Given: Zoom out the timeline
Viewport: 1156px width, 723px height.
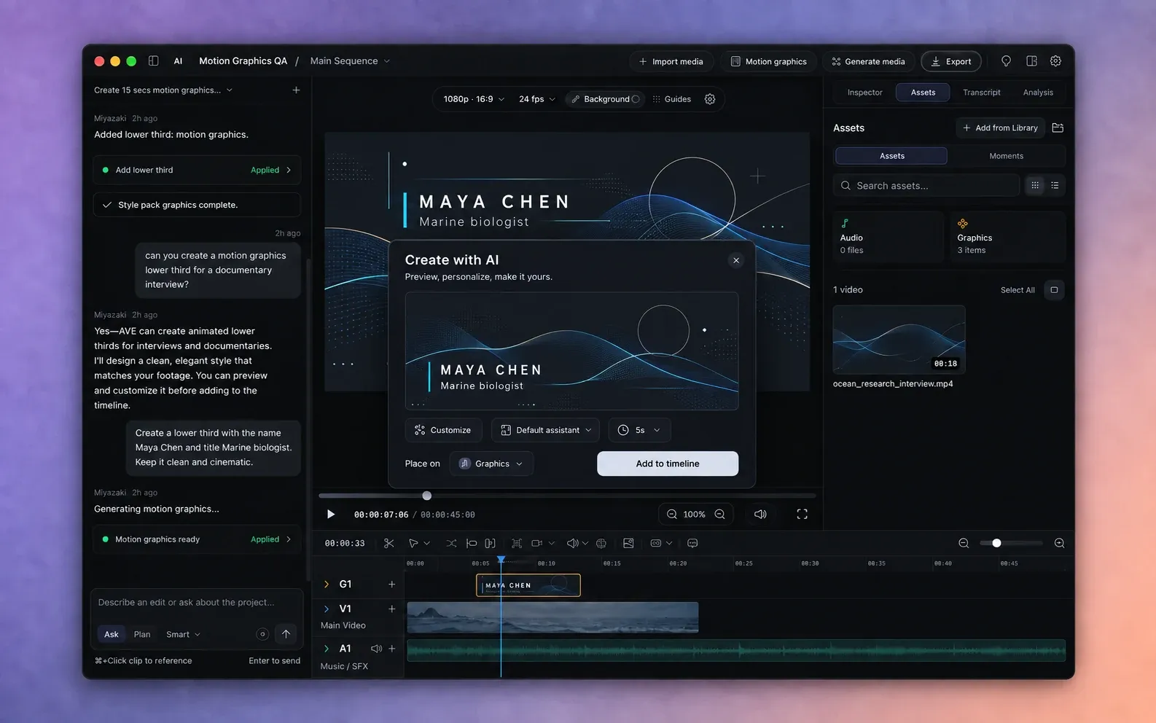Looking at the screenshot, I should coord(964,543).
